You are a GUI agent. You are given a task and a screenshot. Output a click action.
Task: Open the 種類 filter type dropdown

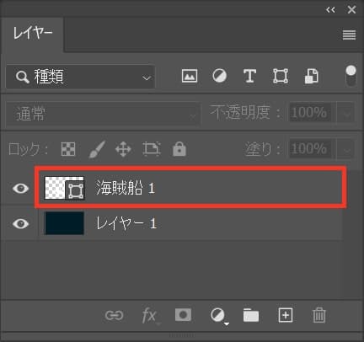pos(80,77)
